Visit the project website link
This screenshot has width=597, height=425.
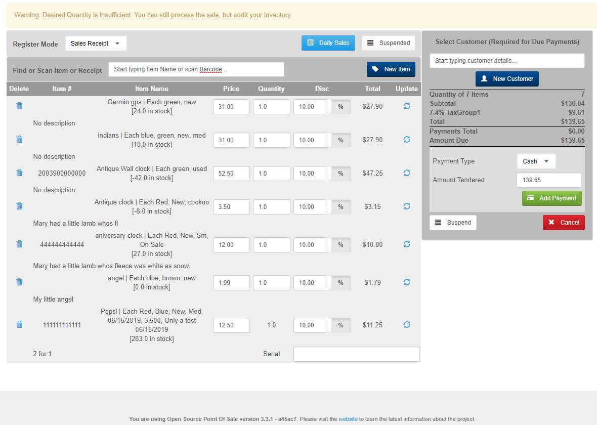click(x=348, y=419)
